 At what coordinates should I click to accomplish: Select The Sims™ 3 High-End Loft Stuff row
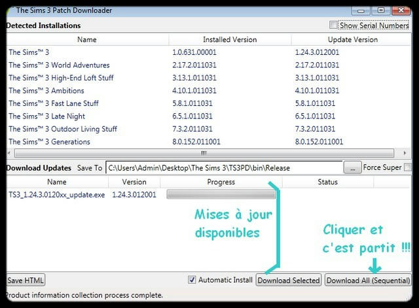tap(208, 78)
